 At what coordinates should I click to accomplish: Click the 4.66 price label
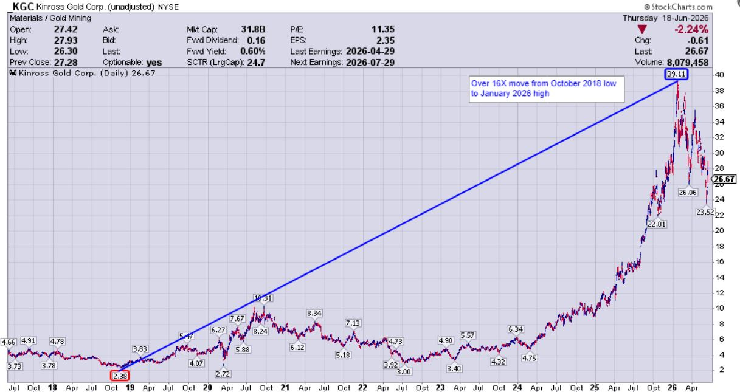click(9, 342)
